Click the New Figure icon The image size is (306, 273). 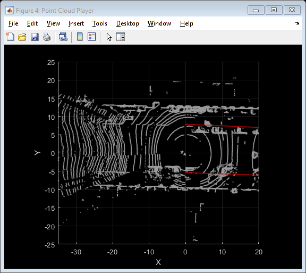(10, 37)
